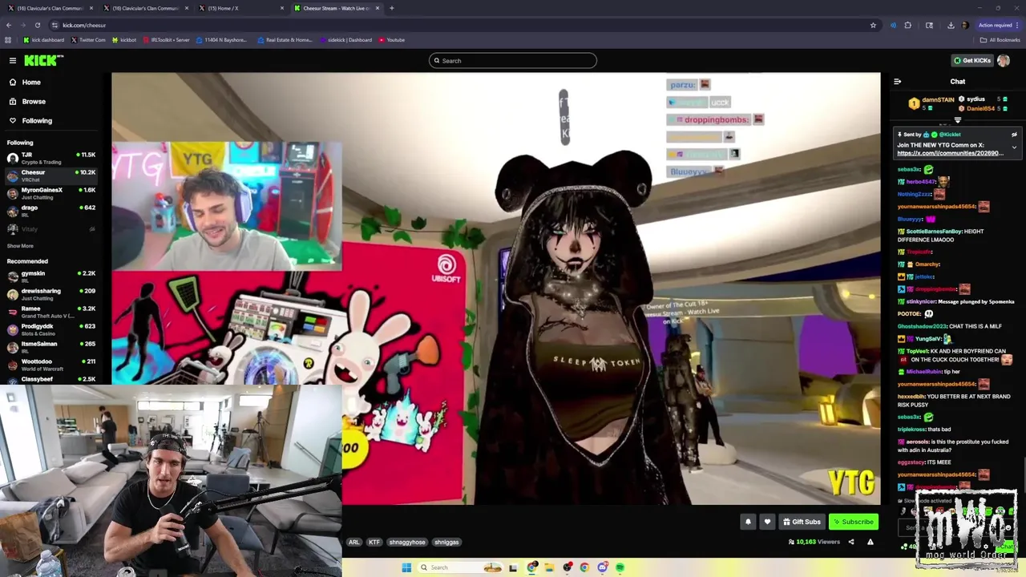
Task: Open the pinned x.com communities link
Action: (x=950, y=153)
